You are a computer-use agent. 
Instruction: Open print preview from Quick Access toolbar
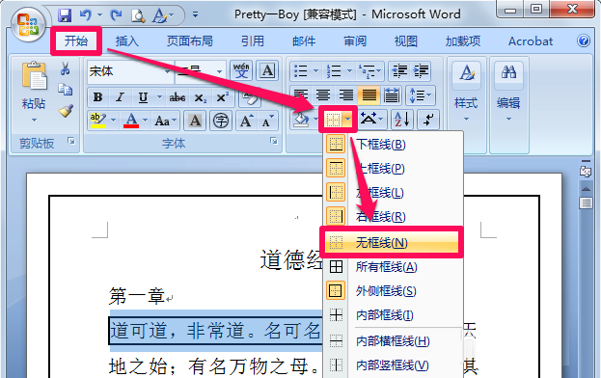click(x=138, y=15)
